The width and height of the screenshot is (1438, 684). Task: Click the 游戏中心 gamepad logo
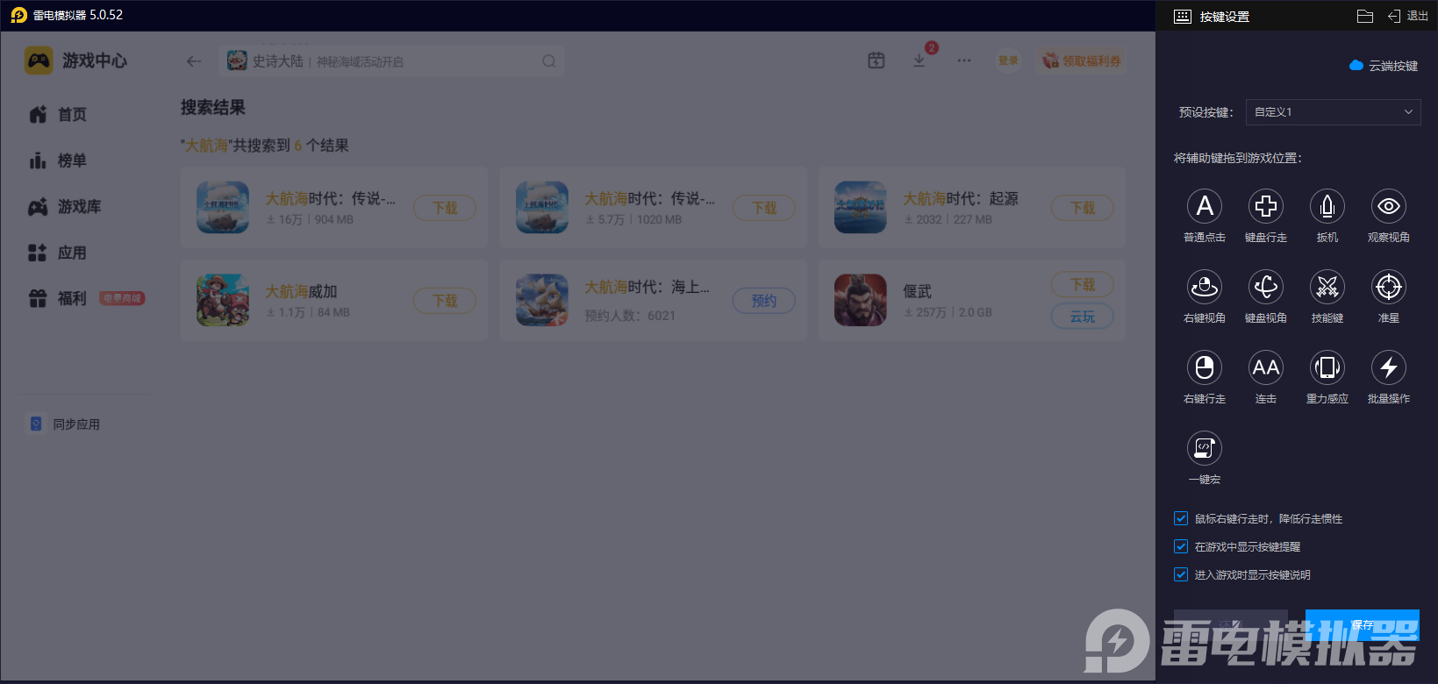39,61
